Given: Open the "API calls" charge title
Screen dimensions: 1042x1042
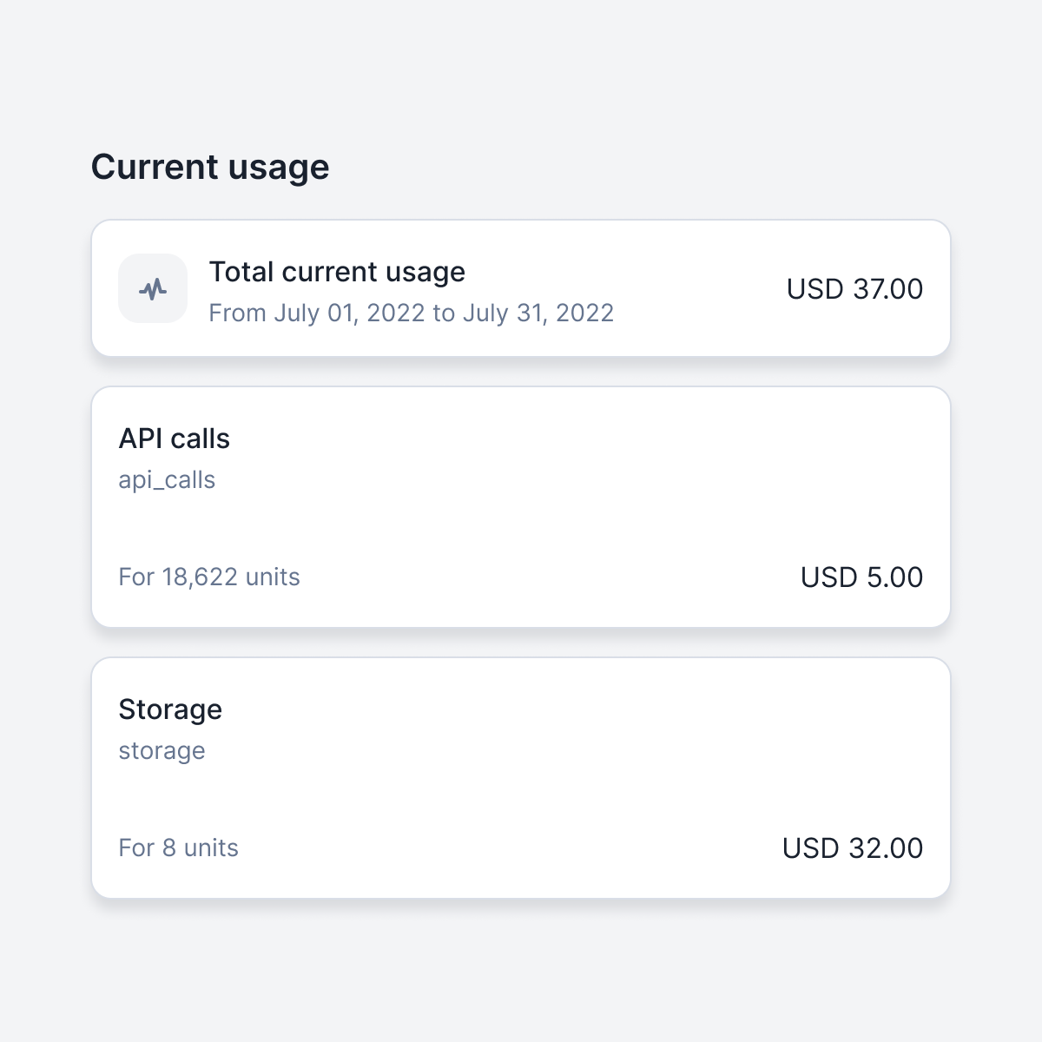Looking at the screenshot, I should (x=174, y=439).
